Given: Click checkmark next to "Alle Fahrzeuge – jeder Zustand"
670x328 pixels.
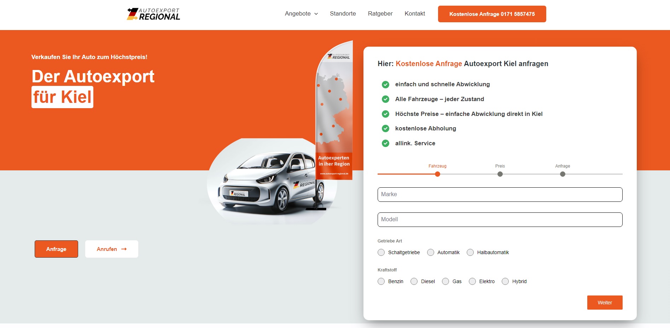Looking at the screenshot, I should click(x=385, y=99).
